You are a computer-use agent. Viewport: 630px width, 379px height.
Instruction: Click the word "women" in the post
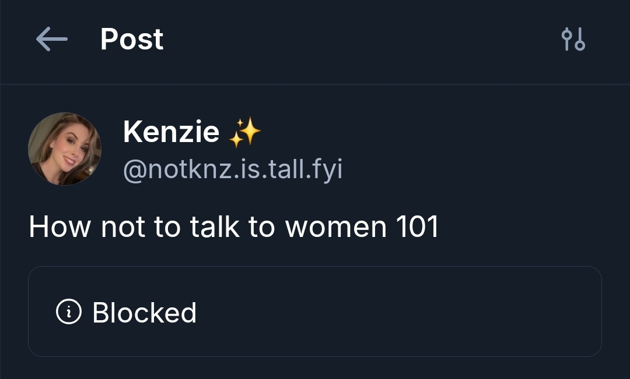pyautogui.click(x=335, y=226)
